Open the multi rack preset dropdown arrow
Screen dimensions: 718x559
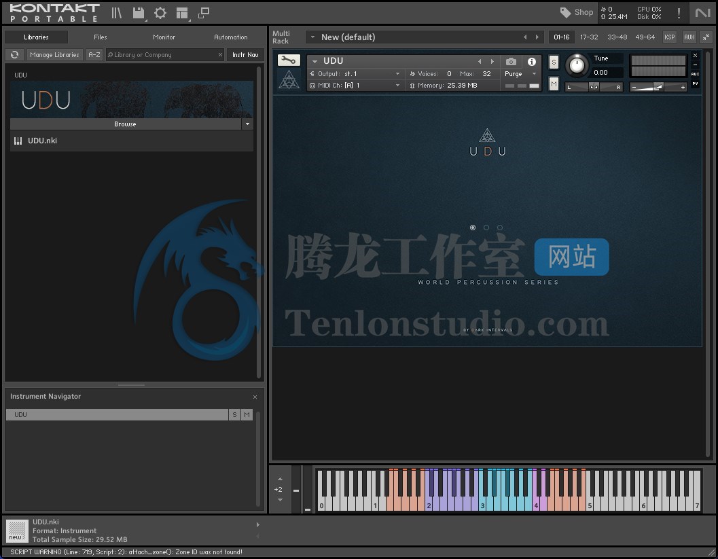(x=312, y=37)
